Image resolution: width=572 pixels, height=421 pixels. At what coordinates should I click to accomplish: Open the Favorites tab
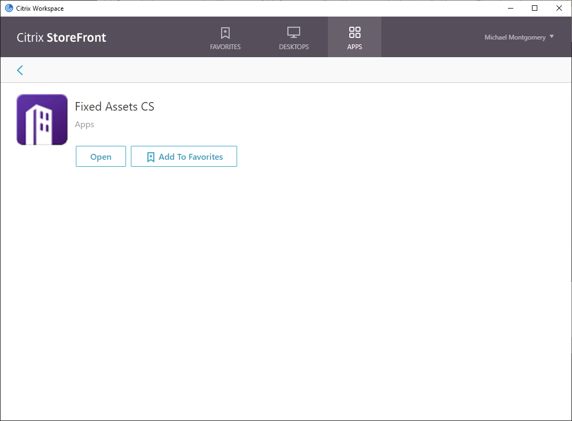point(225,37)
